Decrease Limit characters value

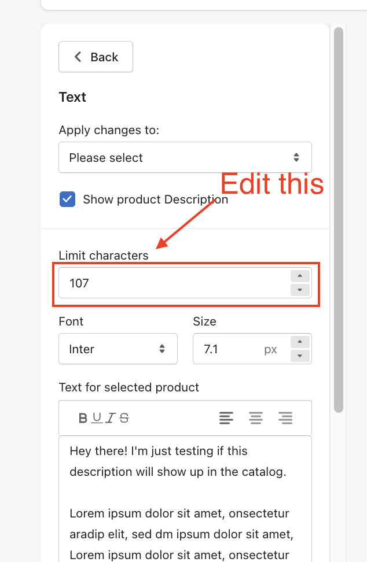pyautogui.click(x=300, y=290)
